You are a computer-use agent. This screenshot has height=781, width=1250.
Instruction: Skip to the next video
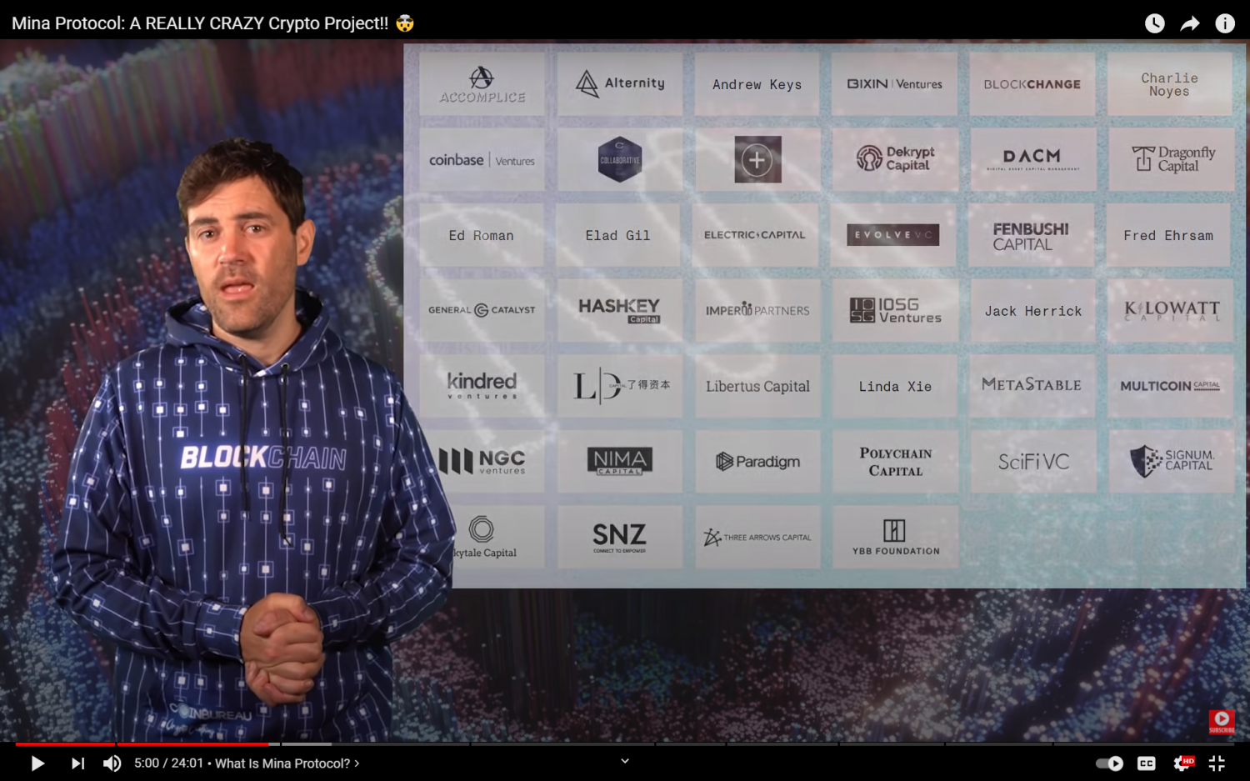click(x=77, y=763)
